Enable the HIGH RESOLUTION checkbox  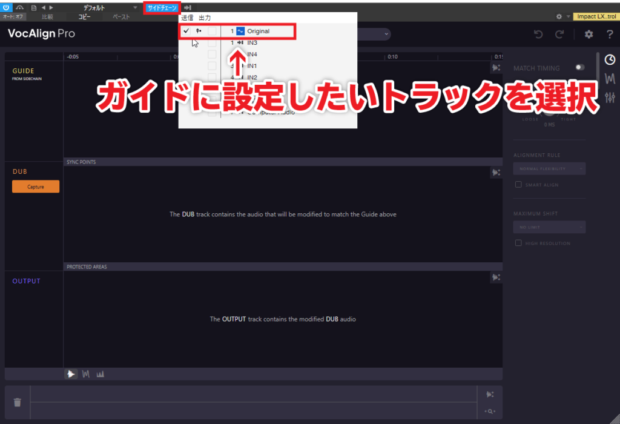coord(518,242)
